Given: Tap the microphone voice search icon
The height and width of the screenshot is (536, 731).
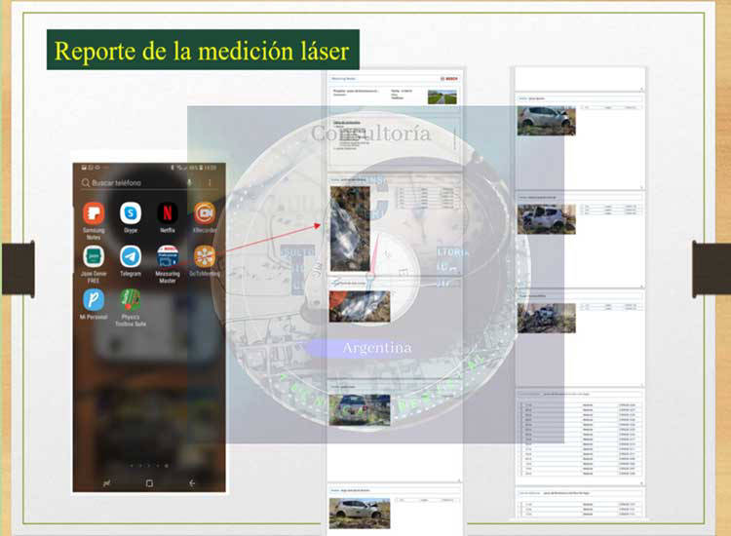Looking at the screenshot, I should pos(188,182).
